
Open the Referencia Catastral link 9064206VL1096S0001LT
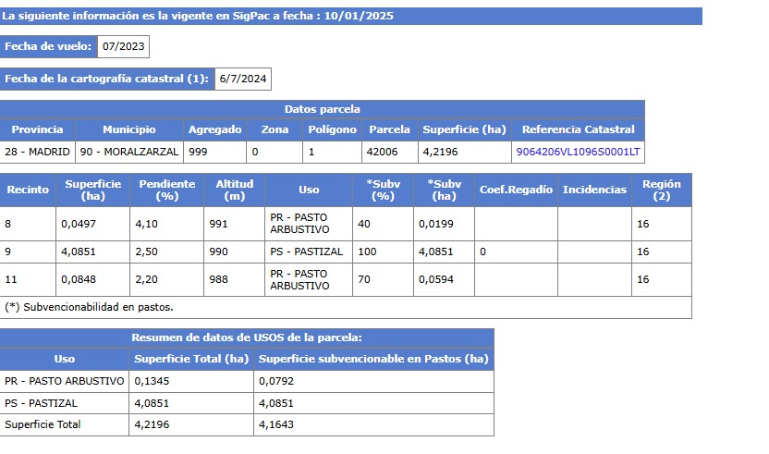click(578, 152)
